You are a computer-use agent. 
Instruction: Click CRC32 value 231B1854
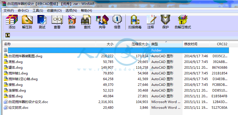click(220, 73)
